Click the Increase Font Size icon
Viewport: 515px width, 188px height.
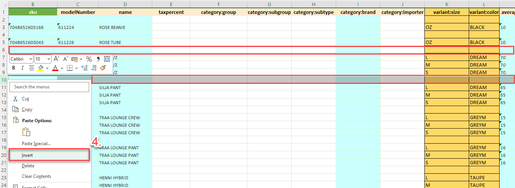pos(56,59)
